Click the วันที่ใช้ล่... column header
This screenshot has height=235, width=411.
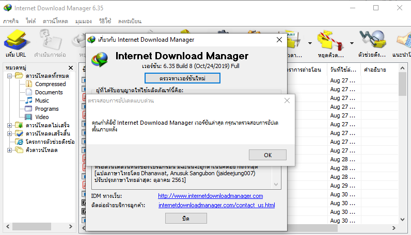(343, 70)
